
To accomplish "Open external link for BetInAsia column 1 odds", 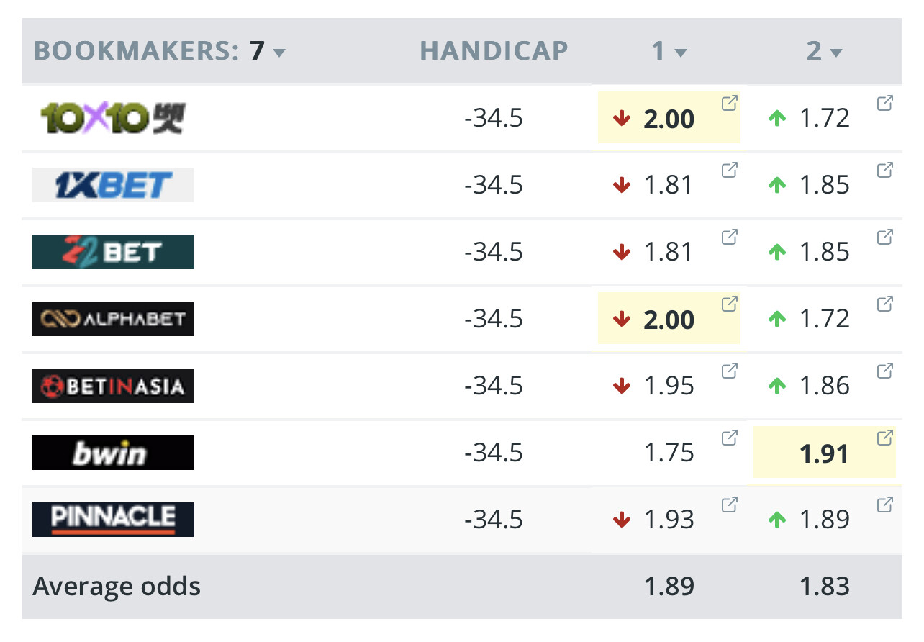I will point(729,371).
